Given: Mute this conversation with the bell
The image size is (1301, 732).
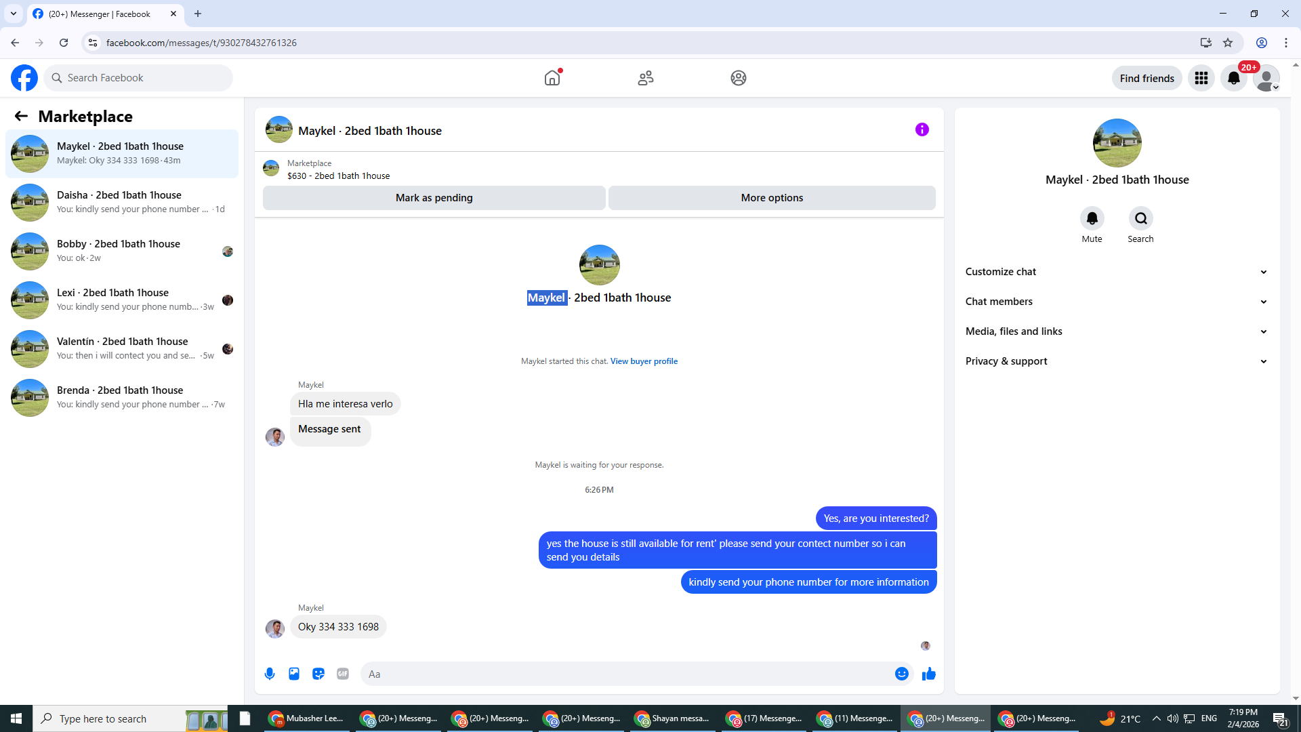Looking at the screenshot, I should pyautogui.click(x=1092, y=218).
